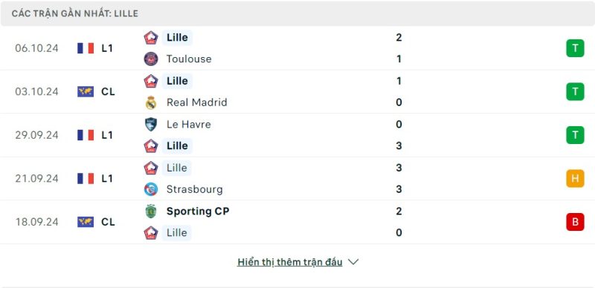This screenshot has width=595, height=288.
Task: Click green T badge for Toulouse match
Action: (x=575, y=48)
